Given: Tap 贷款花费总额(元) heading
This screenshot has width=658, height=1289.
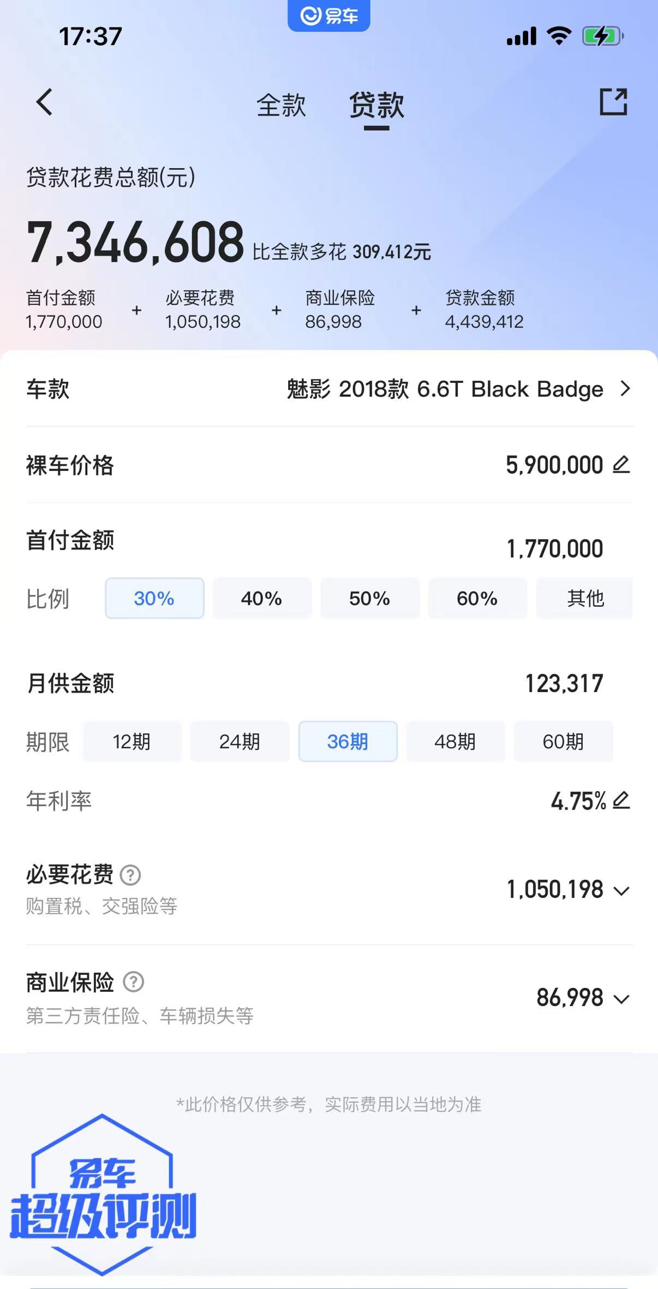Looking at the screenshot, I should point(111,177).
